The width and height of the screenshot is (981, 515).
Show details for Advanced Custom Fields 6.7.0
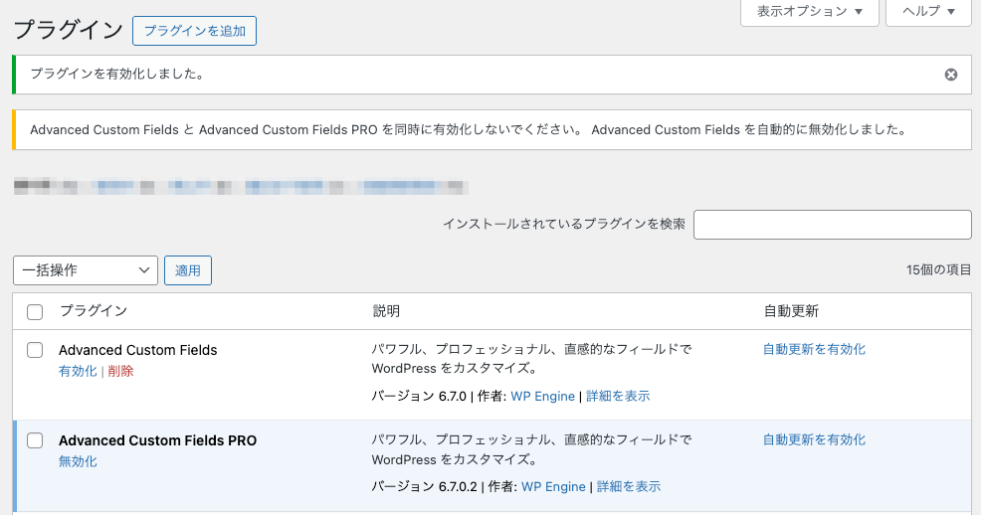(x=618, y=396)
